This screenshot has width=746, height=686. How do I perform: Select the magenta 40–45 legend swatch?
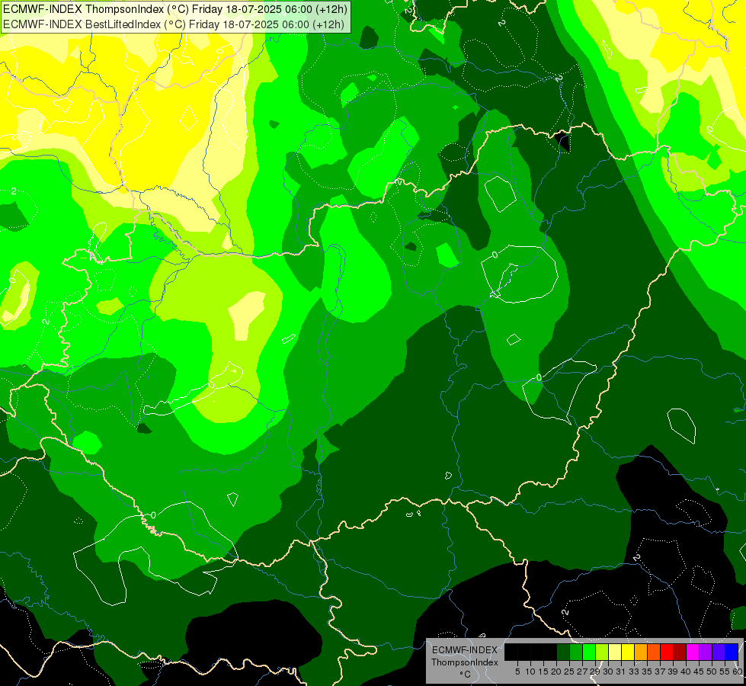point(692,652)
